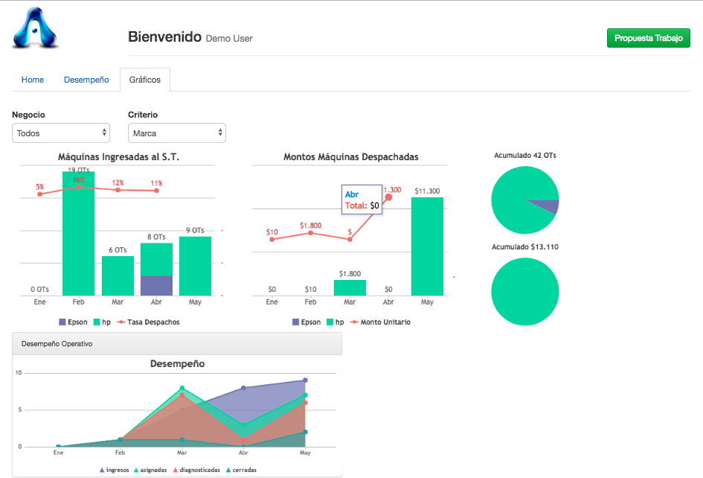
Task: Click the $10 Monto Unitario point at Ene
Action: click(272, 240)
